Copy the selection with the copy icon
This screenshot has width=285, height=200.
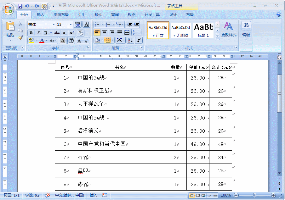coord(20,31)
